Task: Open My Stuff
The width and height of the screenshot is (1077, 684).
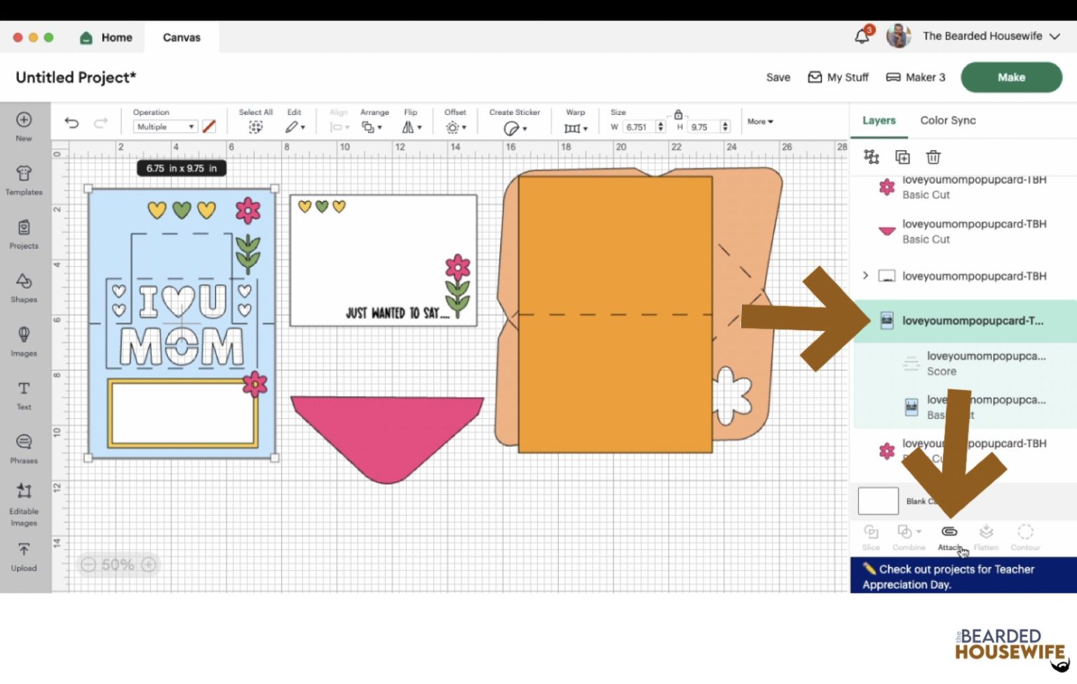Action: [838, 77]
